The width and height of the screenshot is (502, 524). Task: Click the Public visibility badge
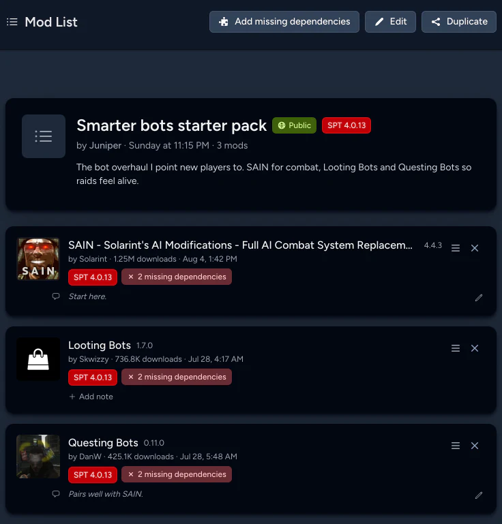pyautogui.click(x=294, y=125)
